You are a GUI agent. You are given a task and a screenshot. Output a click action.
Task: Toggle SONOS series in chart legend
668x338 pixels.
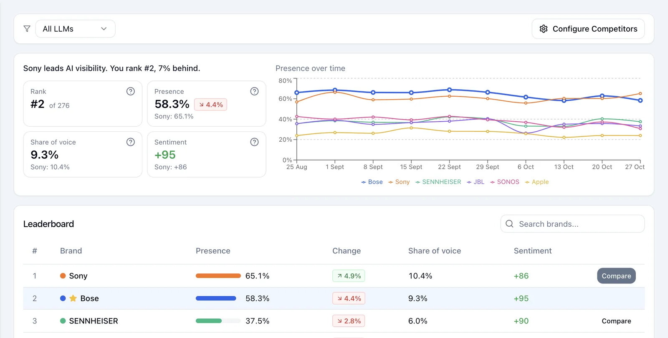pos(505,182)
